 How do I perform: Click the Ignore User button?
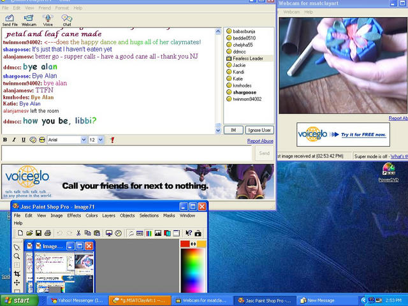click(x=259, y=130)
